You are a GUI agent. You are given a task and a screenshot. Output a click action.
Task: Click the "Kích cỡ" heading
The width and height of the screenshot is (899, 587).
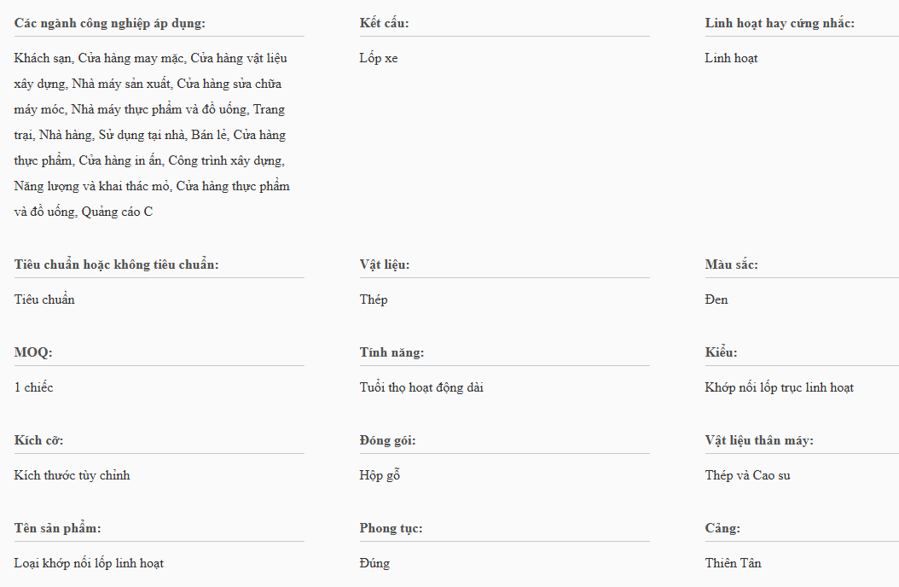(39, 440)
